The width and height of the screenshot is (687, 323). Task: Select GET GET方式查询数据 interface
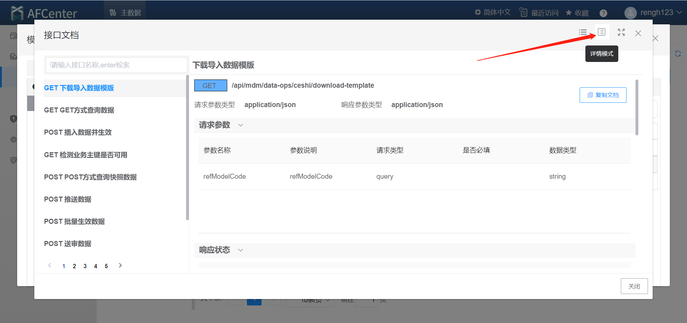79,110
